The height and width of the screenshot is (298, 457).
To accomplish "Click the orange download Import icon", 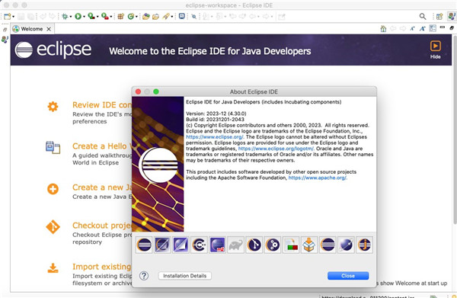I will click(53, 268).
